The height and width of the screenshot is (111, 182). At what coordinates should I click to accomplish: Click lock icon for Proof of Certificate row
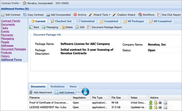[x=155, y=103]
